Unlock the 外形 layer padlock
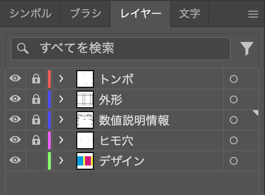This screenshot has height=195, width=265. (x=36, y=99)
